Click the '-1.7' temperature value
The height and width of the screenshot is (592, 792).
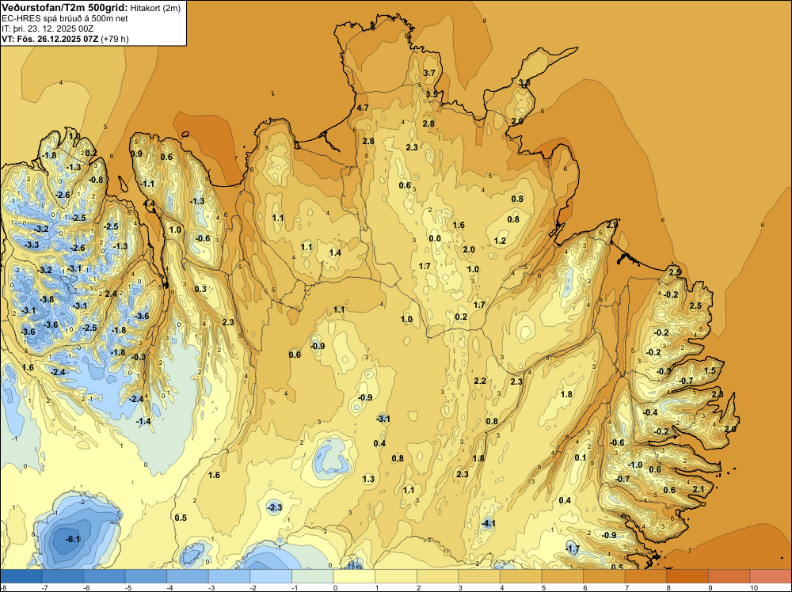[x=573, y=548]
